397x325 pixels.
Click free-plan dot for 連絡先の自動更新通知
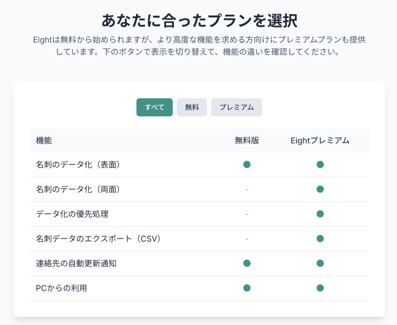[x=247, y=263]
